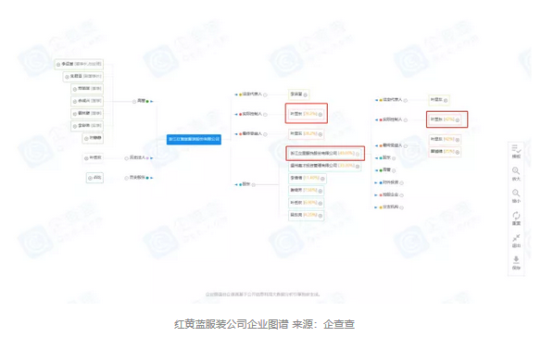Screen dimensions: 541x337
Task: Select the 42% actual controller in second company
Action: [x=445, y=119]
